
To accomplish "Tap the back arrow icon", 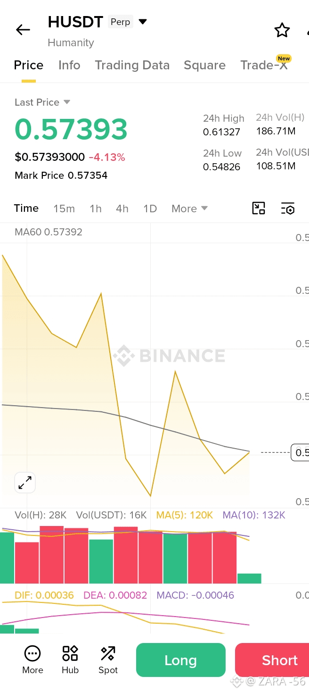I will pyautogui.click(x=23, y=30).
